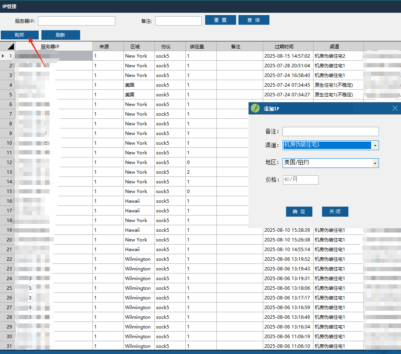Image resolution: width=401 pixels, height=354 pixels.
Task: Open the 渠道 dropdown arrow
Action: tap(375, 145)
